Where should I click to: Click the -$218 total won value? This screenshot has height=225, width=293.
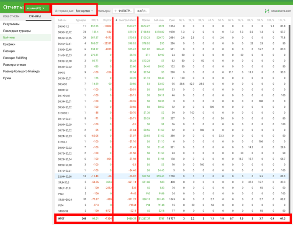[133, 211]
